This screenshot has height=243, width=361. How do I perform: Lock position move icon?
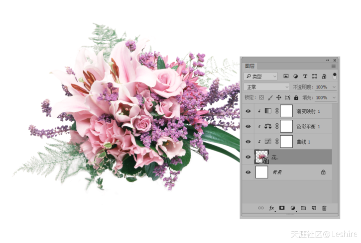(x=278, y=97)
